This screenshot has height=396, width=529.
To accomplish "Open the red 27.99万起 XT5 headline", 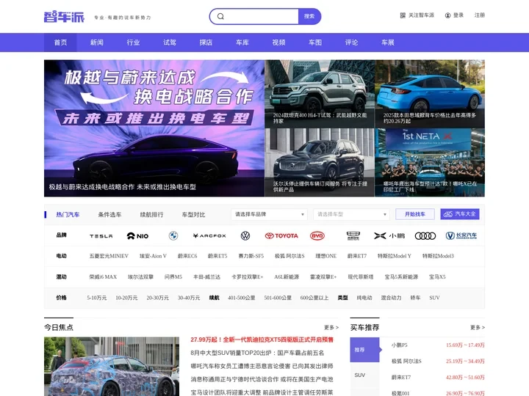I will (x=262, y=340).
